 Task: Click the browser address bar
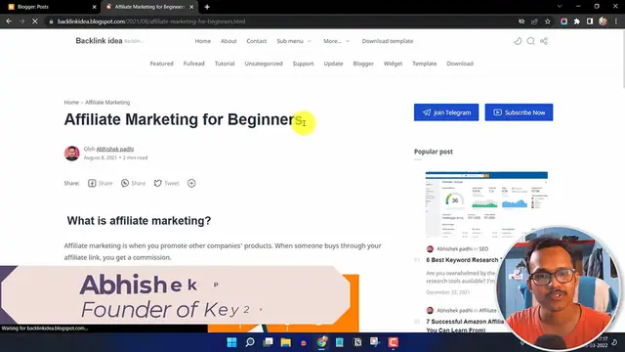click(279, 22)
